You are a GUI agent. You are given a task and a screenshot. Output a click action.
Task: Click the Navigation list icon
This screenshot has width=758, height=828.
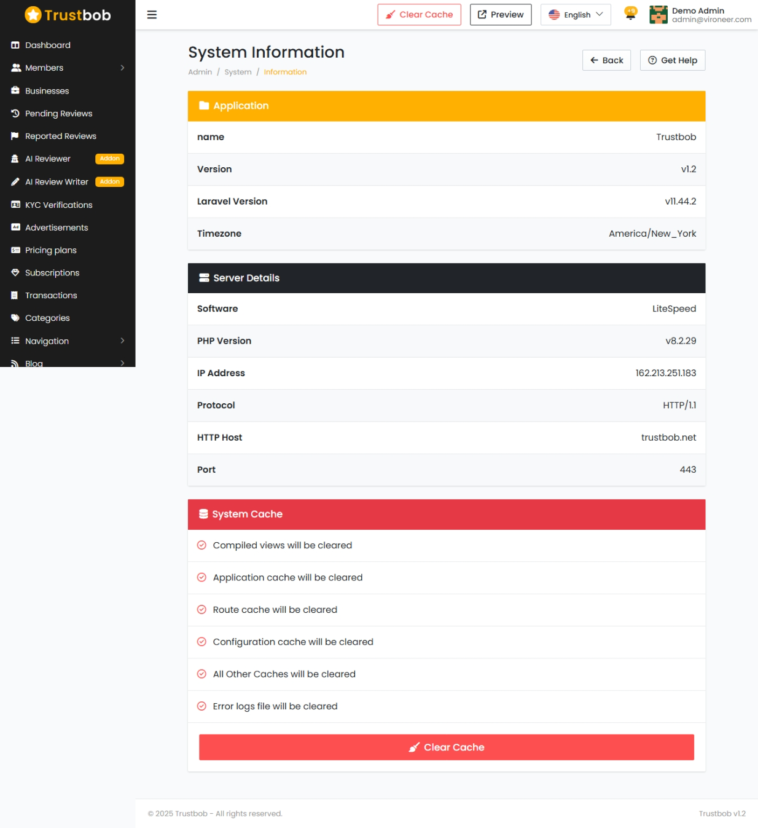click(x=15, y=341)
